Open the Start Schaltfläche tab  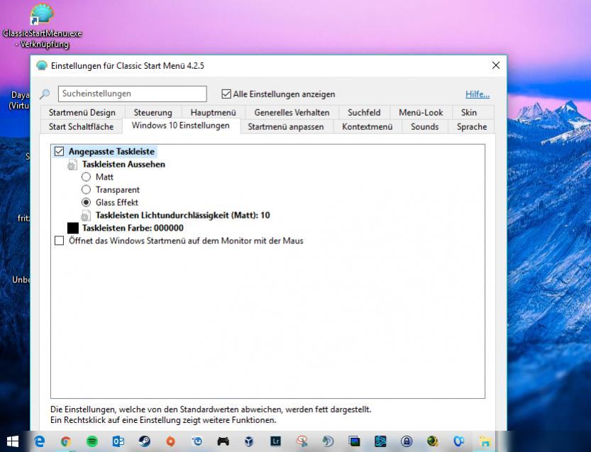click(81, 127)
